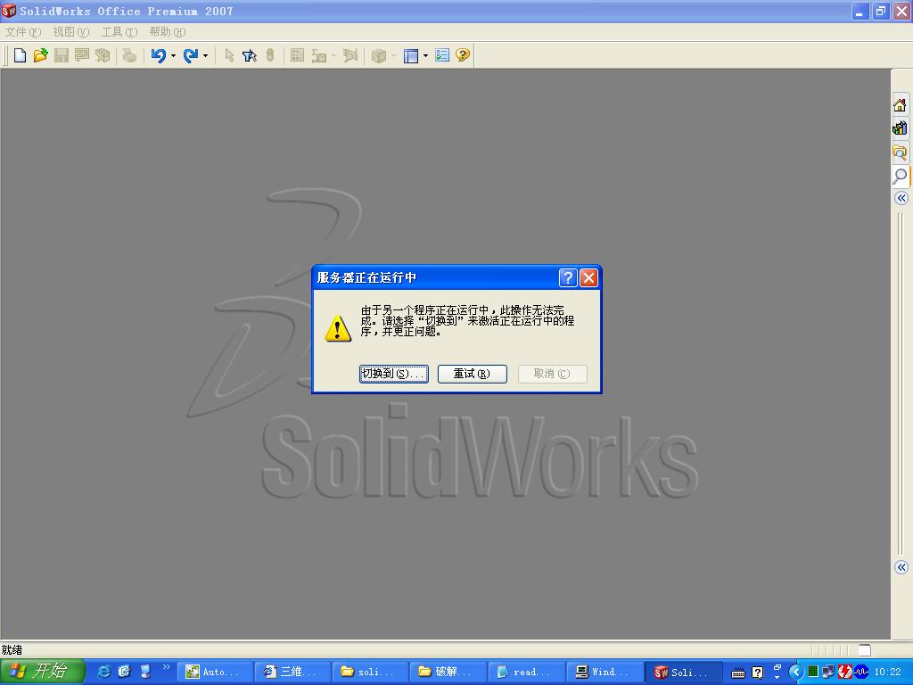The width and height of the screenshot is (913, 685).
Task: Click the Print icon in toolbar
Action: [129, 55]
